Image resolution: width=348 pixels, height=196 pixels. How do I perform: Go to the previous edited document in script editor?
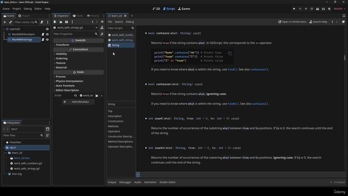(x=332, y=22)
